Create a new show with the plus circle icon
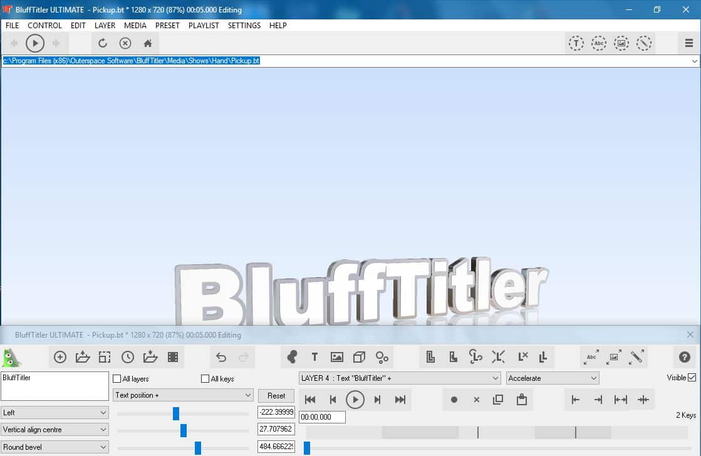The height and width of the screenshot is (456, 701). click(x=60, y=357)
